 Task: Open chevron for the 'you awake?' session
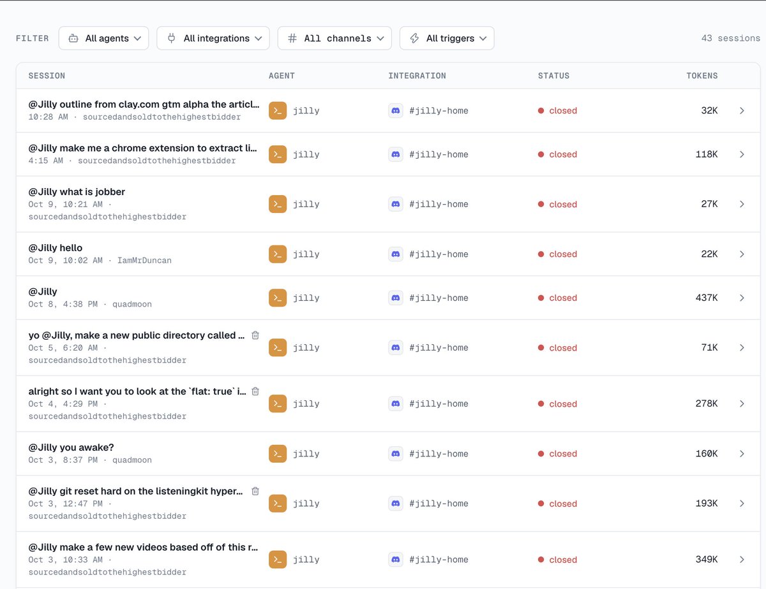click(742, 454)
